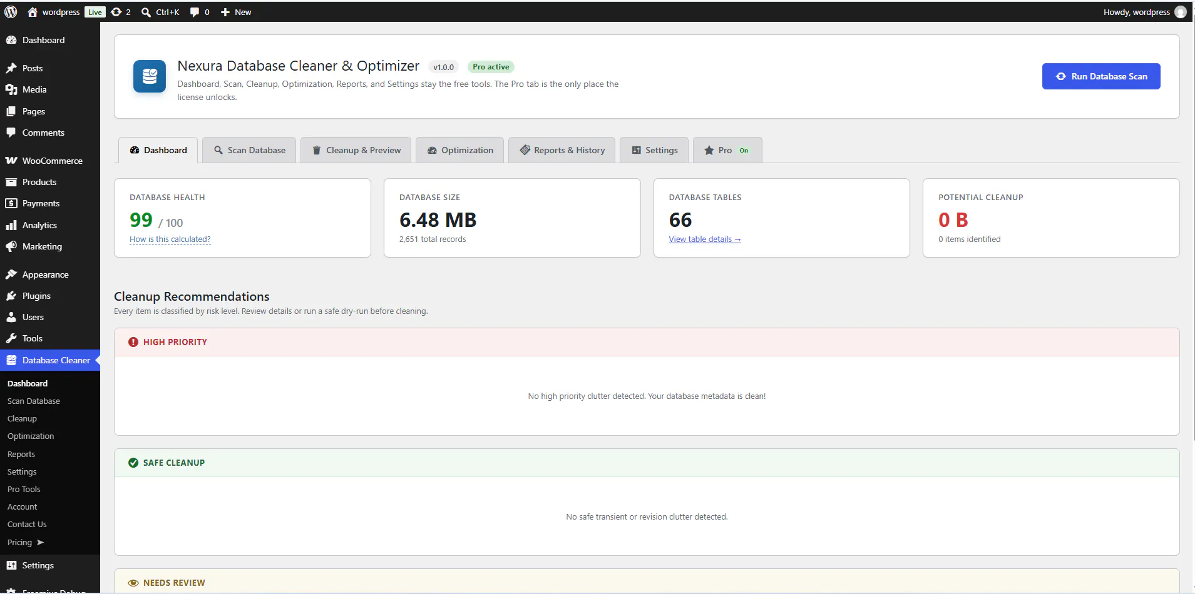Screen dimensions: 1195x594
Task: Click the HIGH PRIORITY section header
Action: click(x=647, y=342)
